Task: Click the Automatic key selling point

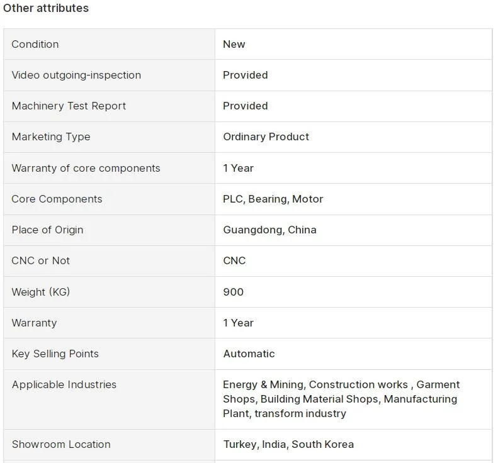Action: (249, 354)
